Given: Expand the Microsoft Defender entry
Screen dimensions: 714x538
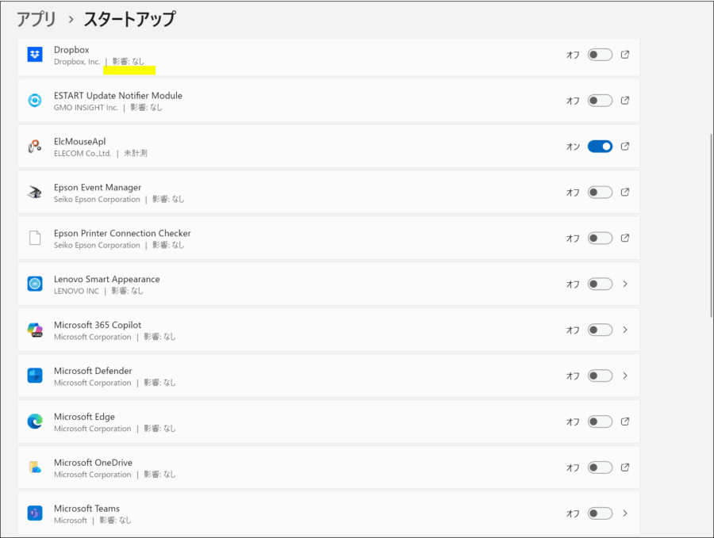Looking at the screenshot, I should [625, 376].
